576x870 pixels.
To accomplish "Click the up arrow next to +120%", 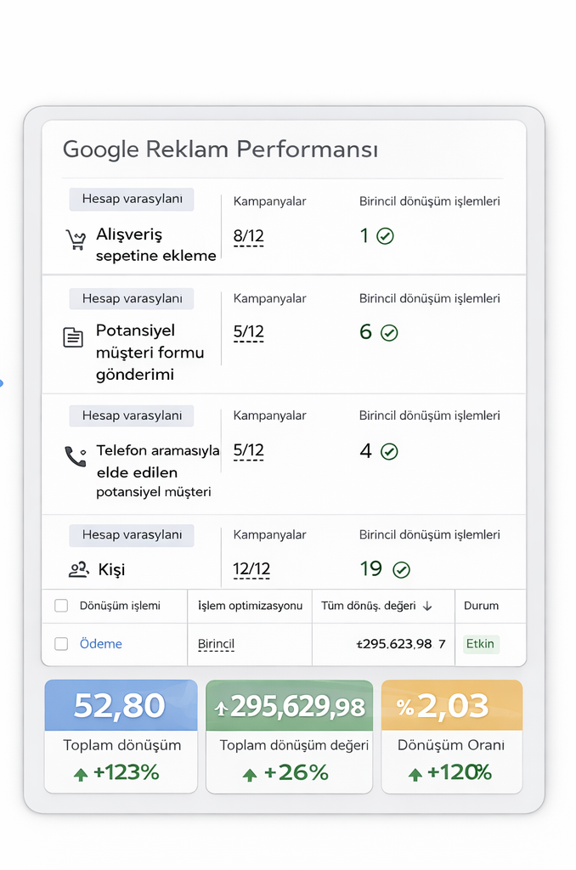I will click(x=415, y=775).
